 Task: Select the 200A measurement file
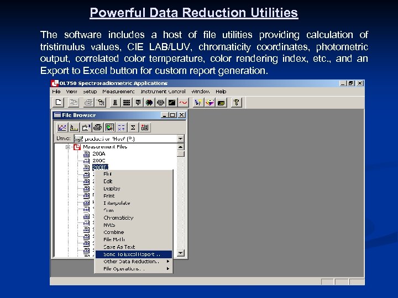click(x=99, y=154)
